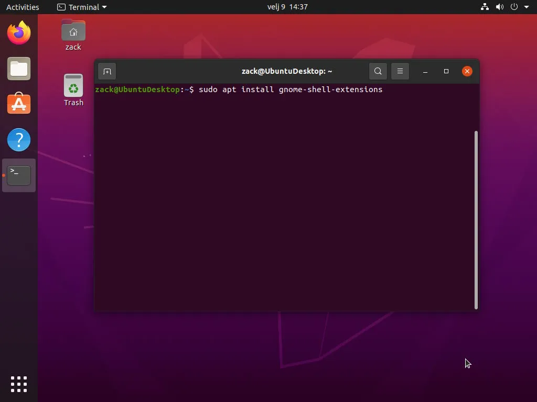Click 'gnome-shell-extensions' in the command line
Screen dimensions: 537x402
330,90
